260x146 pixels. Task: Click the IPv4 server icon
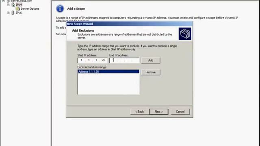point(13,4)
